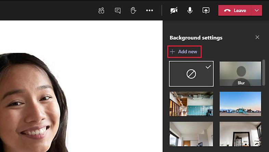
Task: Turn on the camera
Action: [174, 10]
